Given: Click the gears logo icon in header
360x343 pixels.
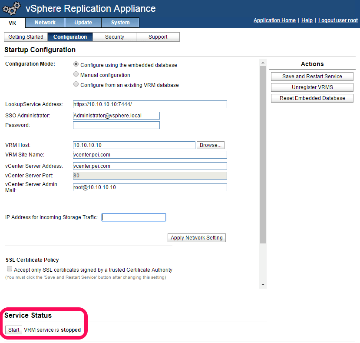Looking at the screenshot, I should pyautogui.click(x=11, y=9).
